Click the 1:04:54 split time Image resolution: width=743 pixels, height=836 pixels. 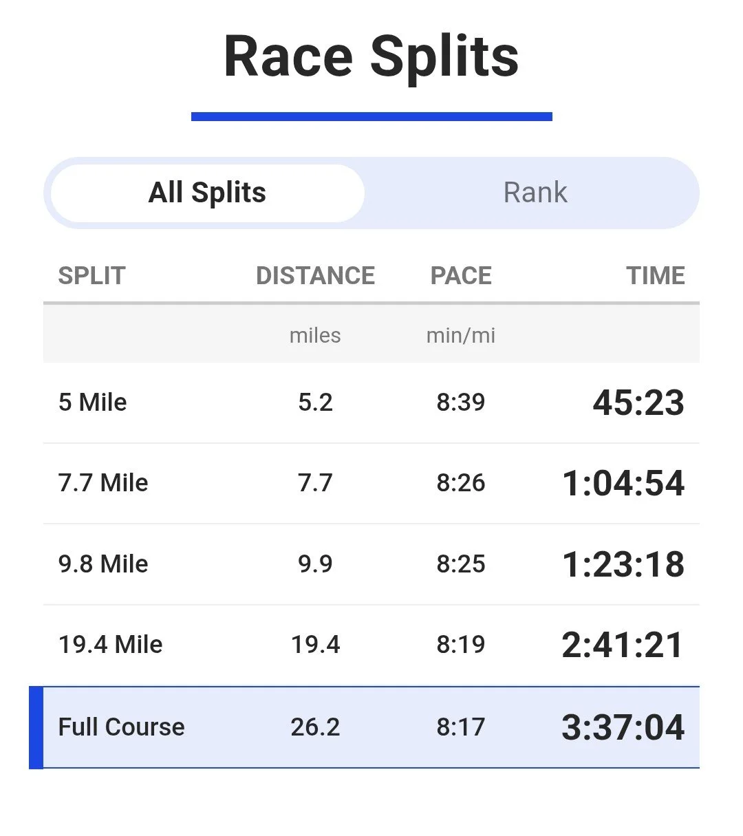[x=623, y=483]
